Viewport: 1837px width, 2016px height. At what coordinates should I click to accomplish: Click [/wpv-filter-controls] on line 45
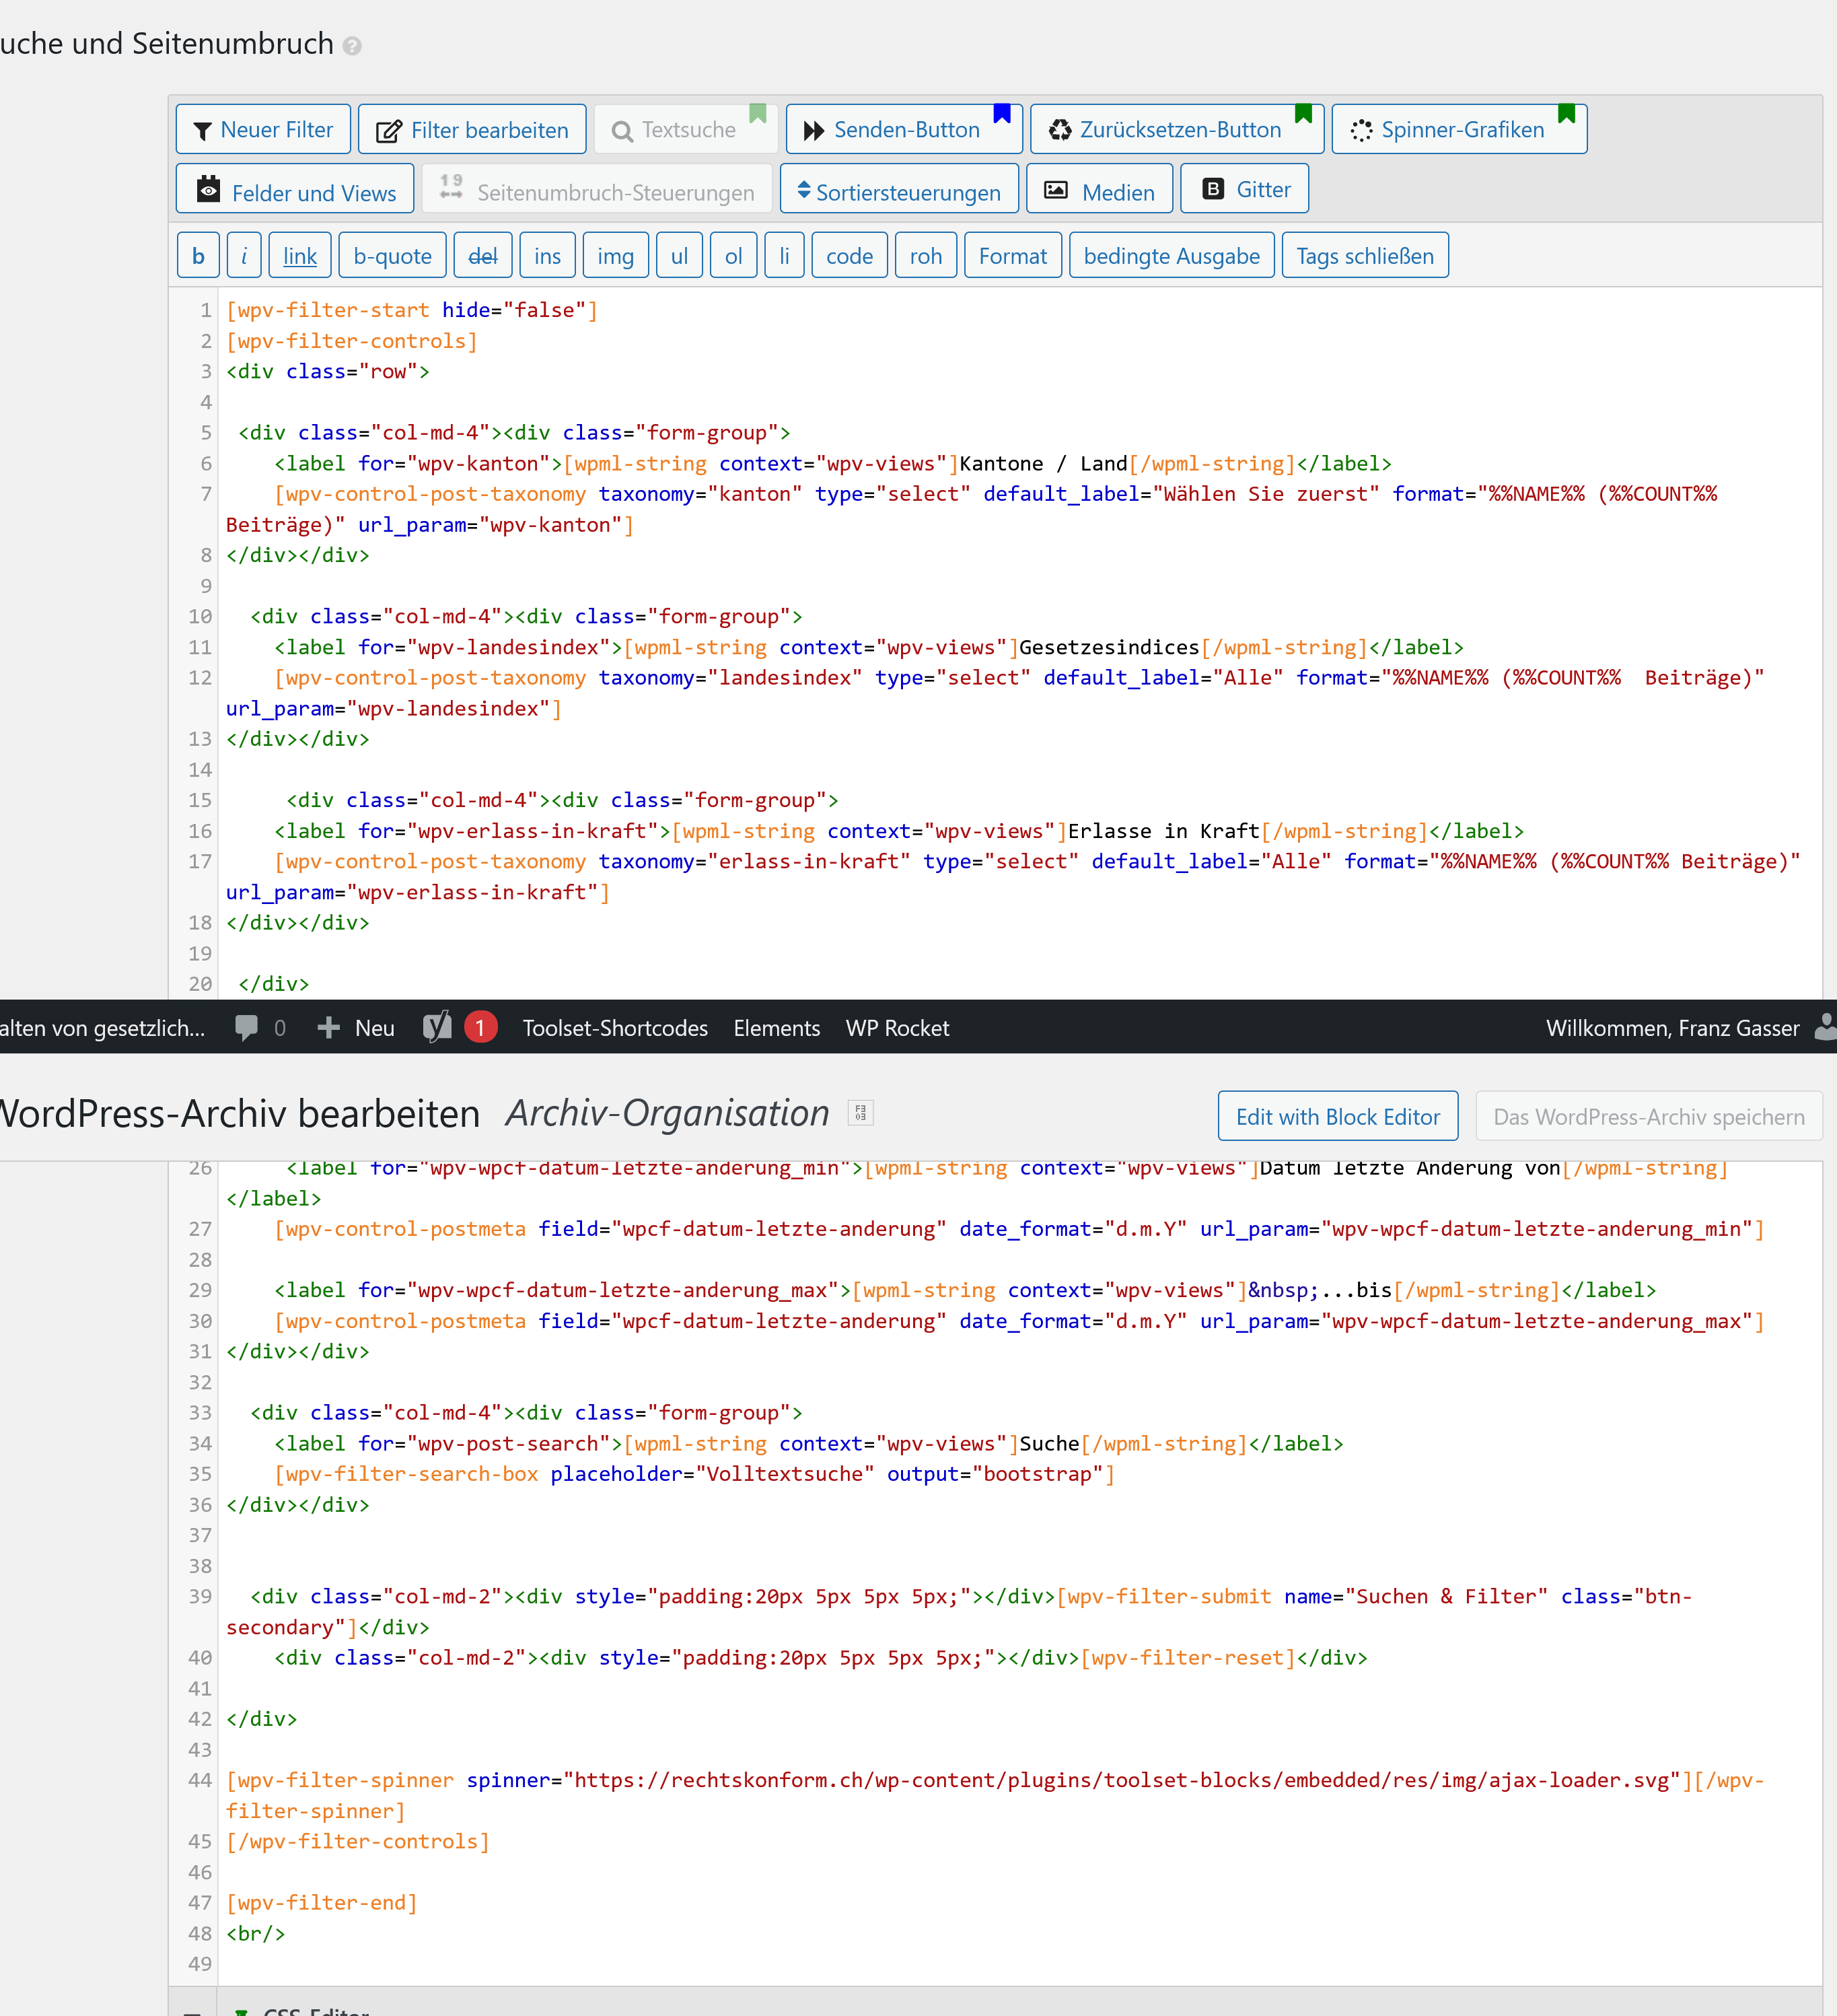358,1842
